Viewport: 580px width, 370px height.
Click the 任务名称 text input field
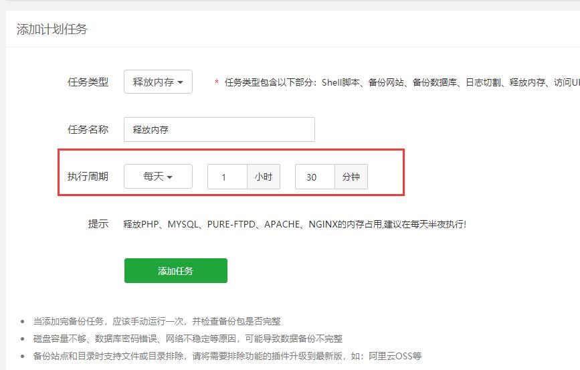tap(219, 130)
